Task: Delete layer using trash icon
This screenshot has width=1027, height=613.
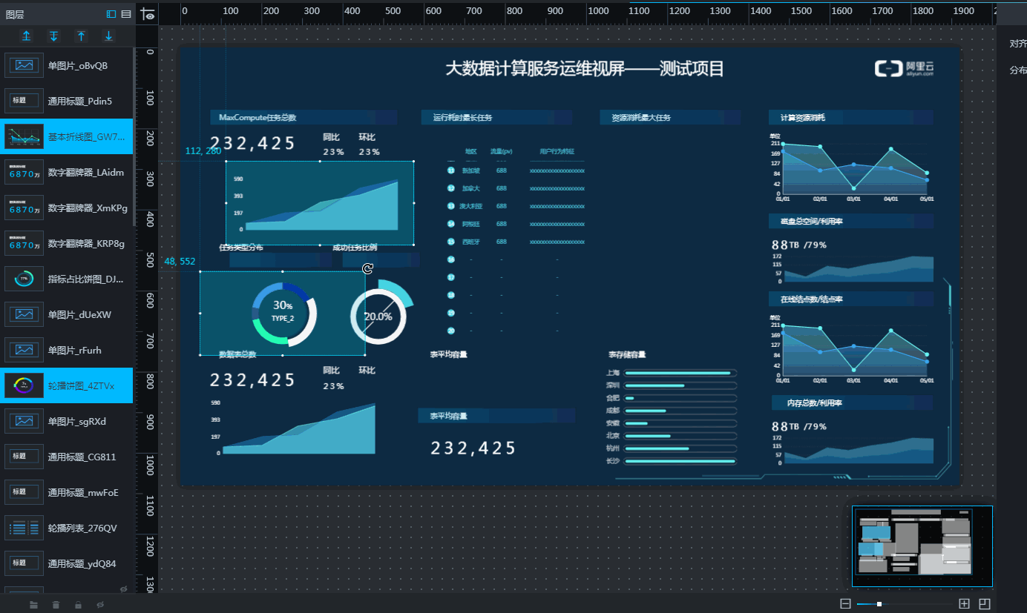Action: 56,605
